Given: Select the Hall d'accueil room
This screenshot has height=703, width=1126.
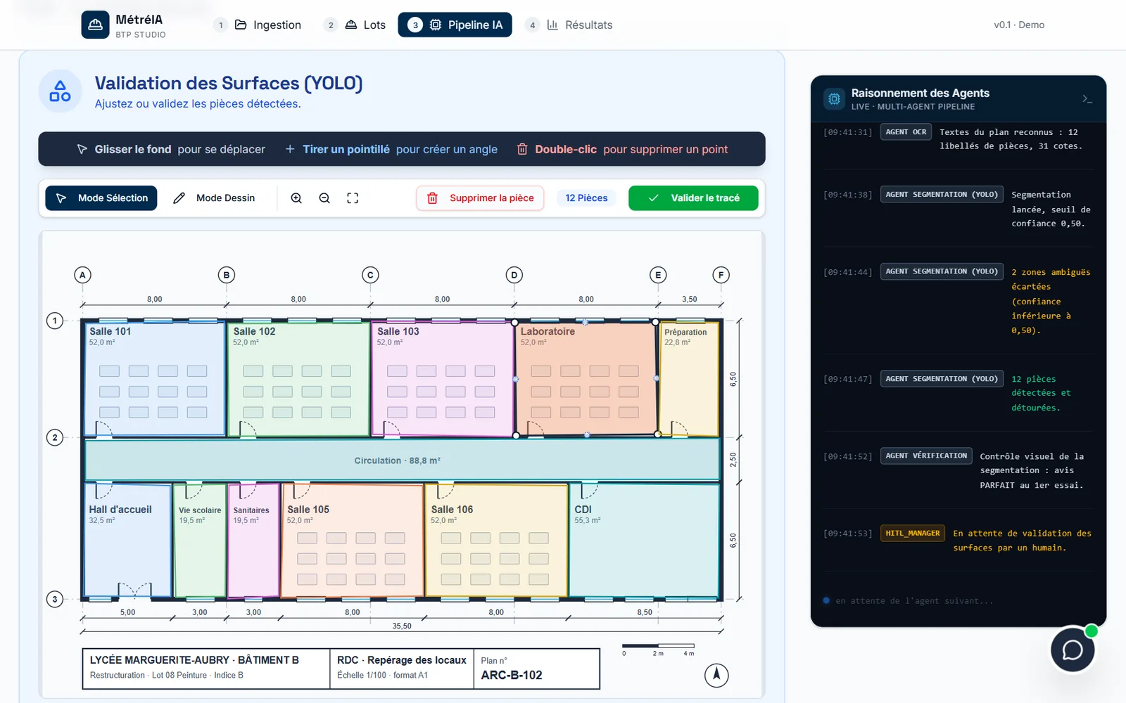Looking at the screenshot, I should pos(127,540).
